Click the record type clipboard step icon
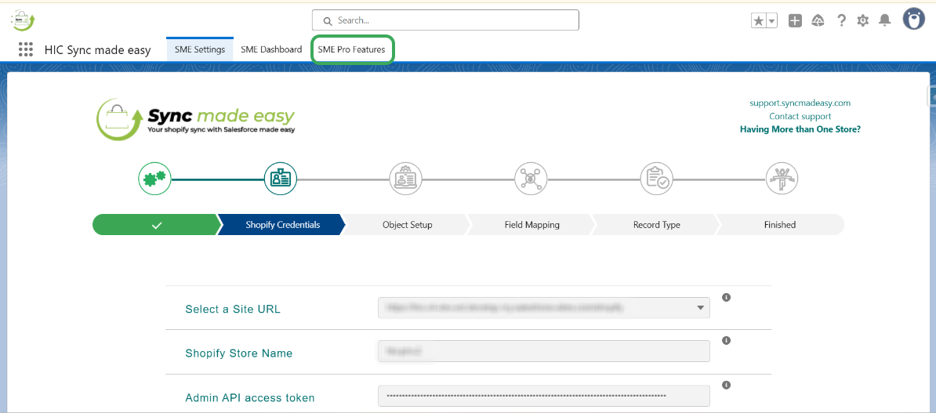 pos(657,178)
